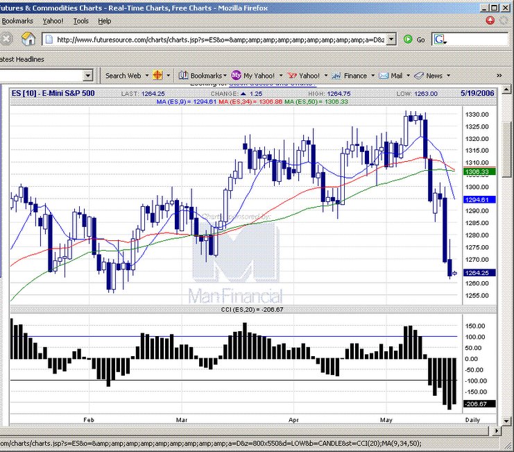This screenshot has width=514, height=452.
Task: Click the ES [10] - E-Mini S&P 500 title
Action: [x=53, y=94]
